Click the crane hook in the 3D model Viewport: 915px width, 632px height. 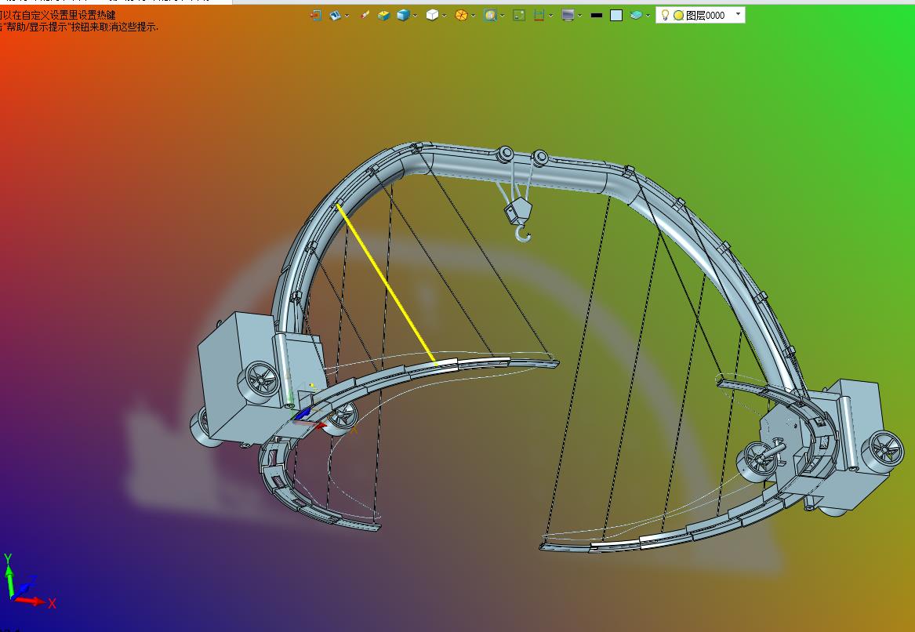(523, 234)
